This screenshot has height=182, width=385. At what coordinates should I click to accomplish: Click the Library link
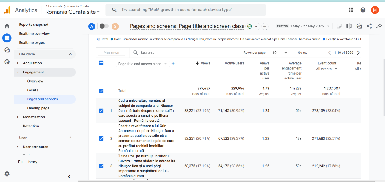31,162
